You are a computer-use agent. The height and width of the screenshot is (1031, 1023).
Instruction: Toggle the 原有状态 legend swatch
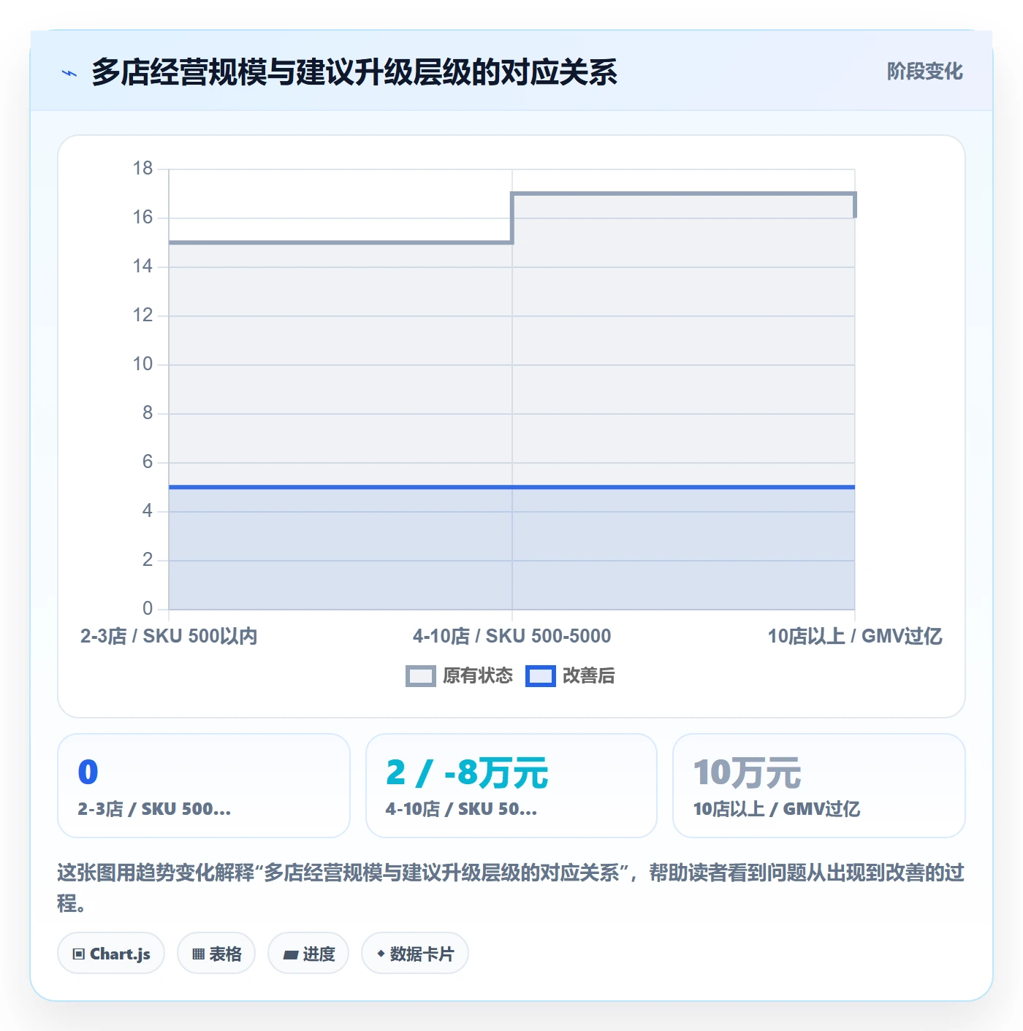pyautogui.click(x=421, y=676)
